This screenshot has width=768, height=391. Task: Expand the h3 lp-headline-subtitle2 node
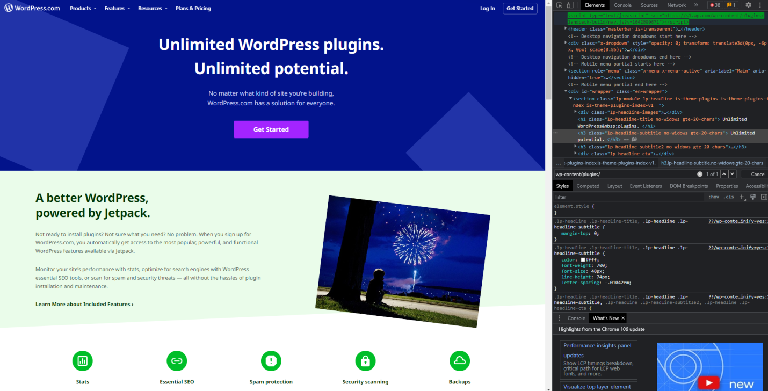576,147
